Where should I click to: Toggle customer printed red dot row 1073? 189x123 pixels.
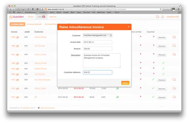coord(141,96)
